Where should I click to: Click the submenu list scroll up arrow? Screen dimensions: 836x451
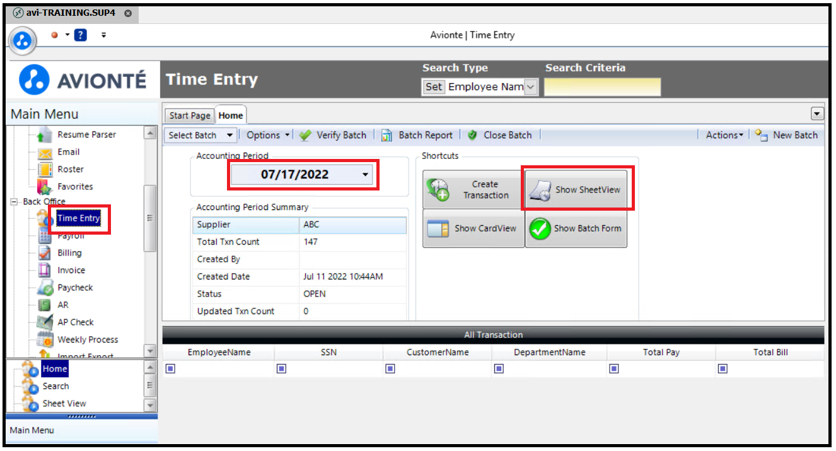(150, 366)
